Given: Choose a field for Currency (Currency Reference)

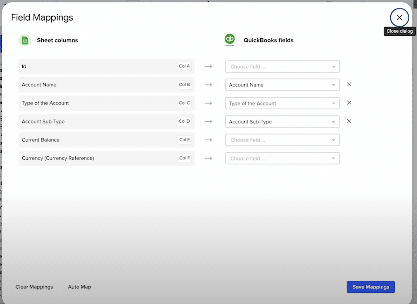Looking at the screenshot, I should click(x=282, y=159).
